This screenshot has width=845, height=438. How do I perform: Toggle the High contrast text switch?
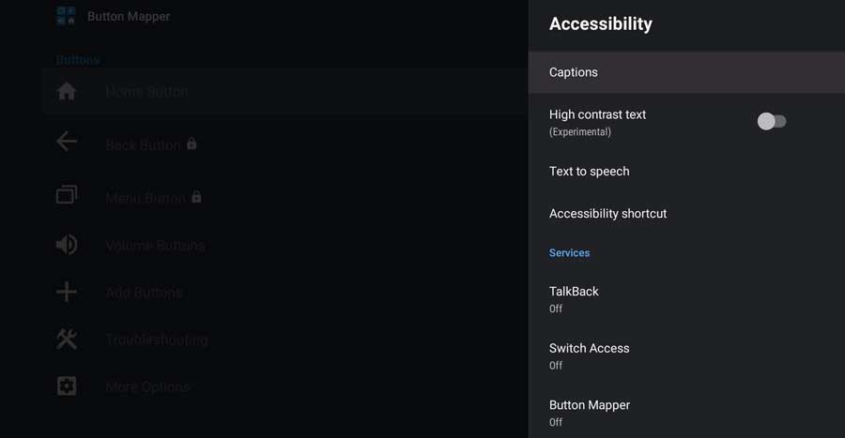tap(771, 122)
